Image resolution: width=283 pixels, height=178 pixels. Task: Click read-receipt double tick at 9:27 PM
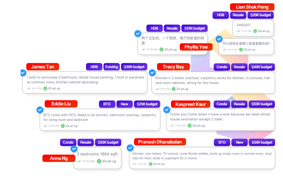point(29,88)
